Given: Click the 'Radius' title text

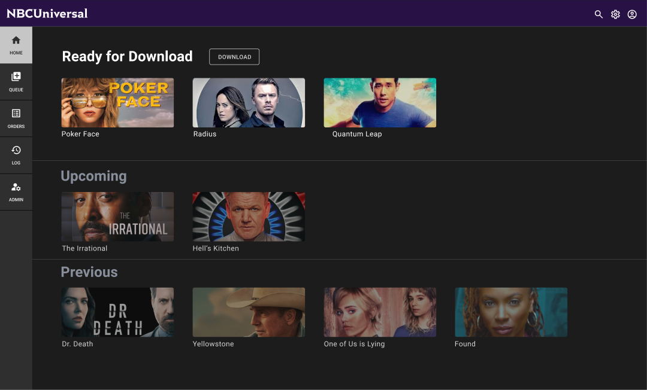Looking at the screenshot, I should point(205,134).
